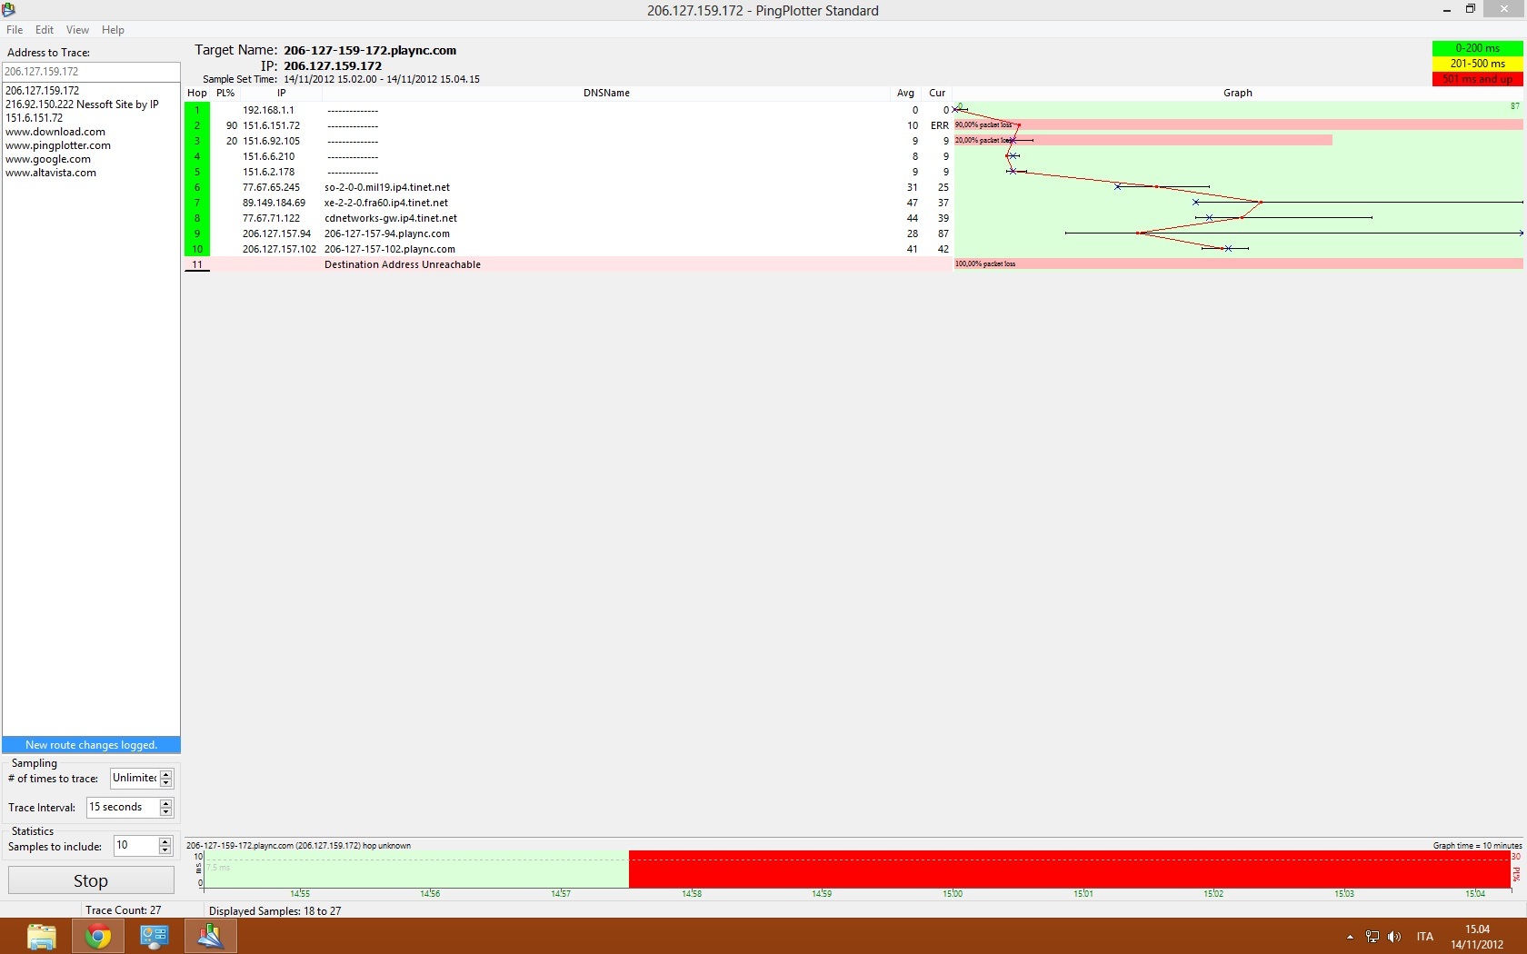1527x954 pixels.
Task: Open the View menu
Action: (77, 30)
